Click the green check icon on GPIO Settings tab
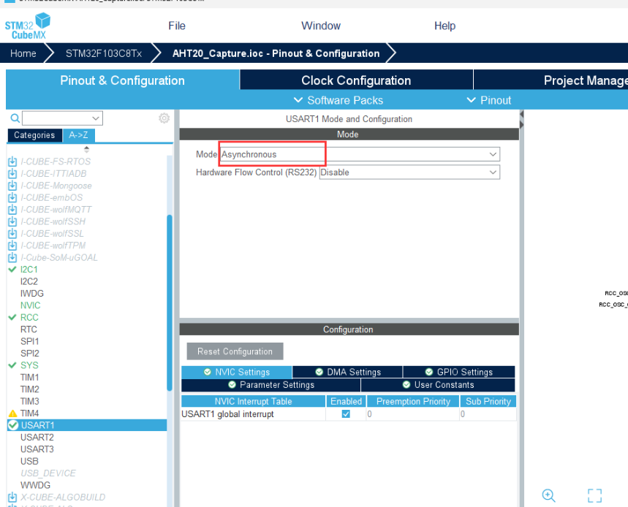This screenshot has height=507, width=628. (x=429, y=372)
